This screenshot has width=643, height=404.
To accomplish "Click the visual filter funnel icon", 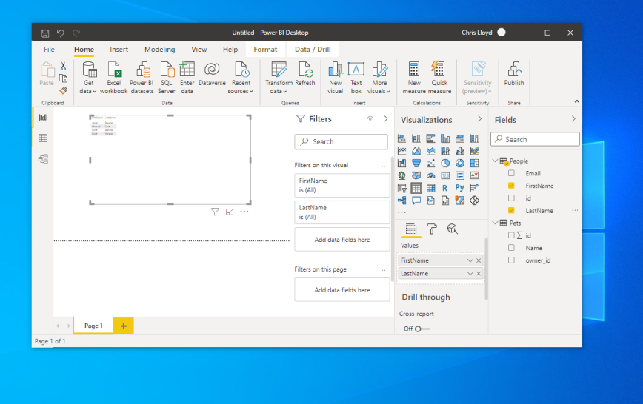I will 215,212.
